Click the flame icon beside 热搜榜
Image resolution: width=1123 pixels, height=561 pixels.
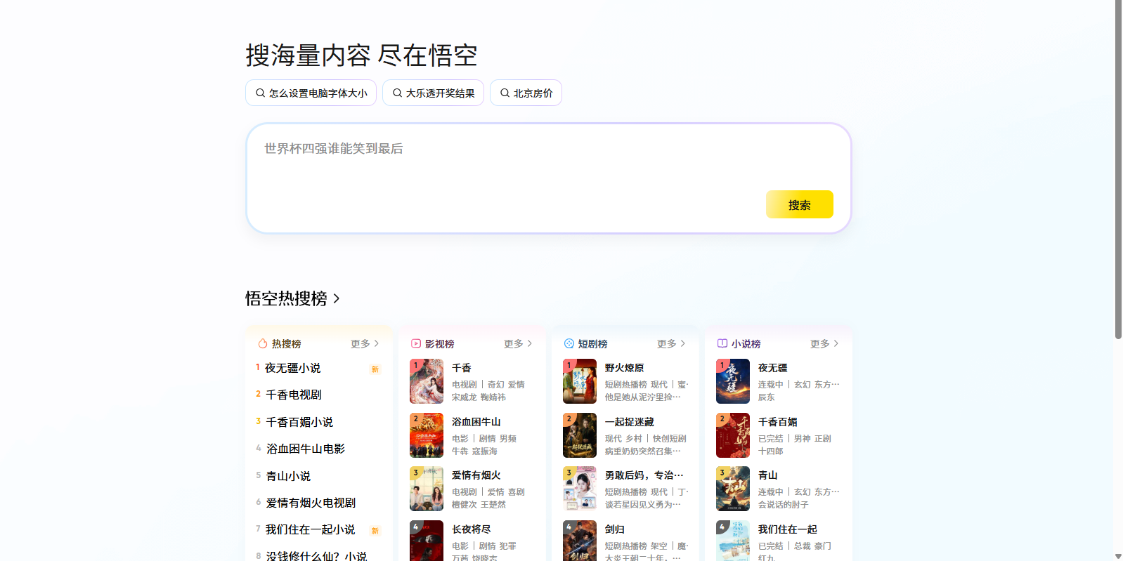point(263,343)
